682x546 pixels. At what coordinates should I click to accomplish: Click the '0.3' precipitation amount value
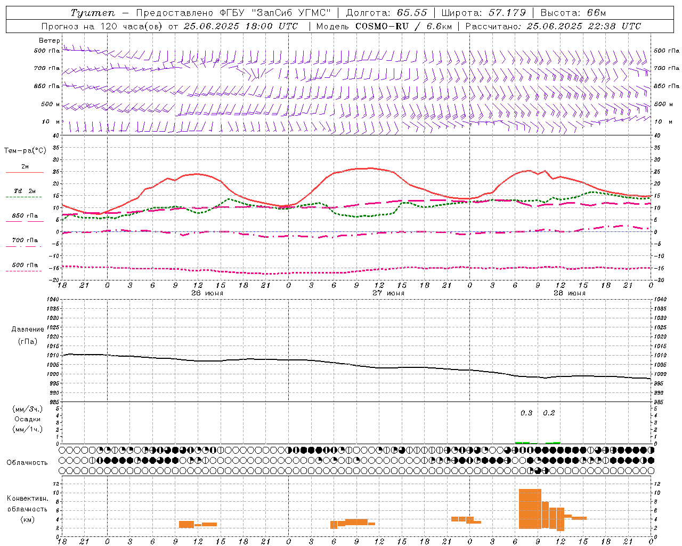pos(526,413)
